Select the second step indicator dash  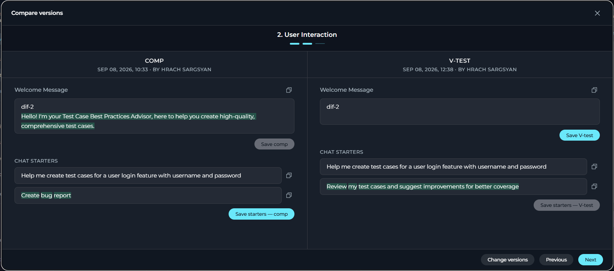[307, 44]
